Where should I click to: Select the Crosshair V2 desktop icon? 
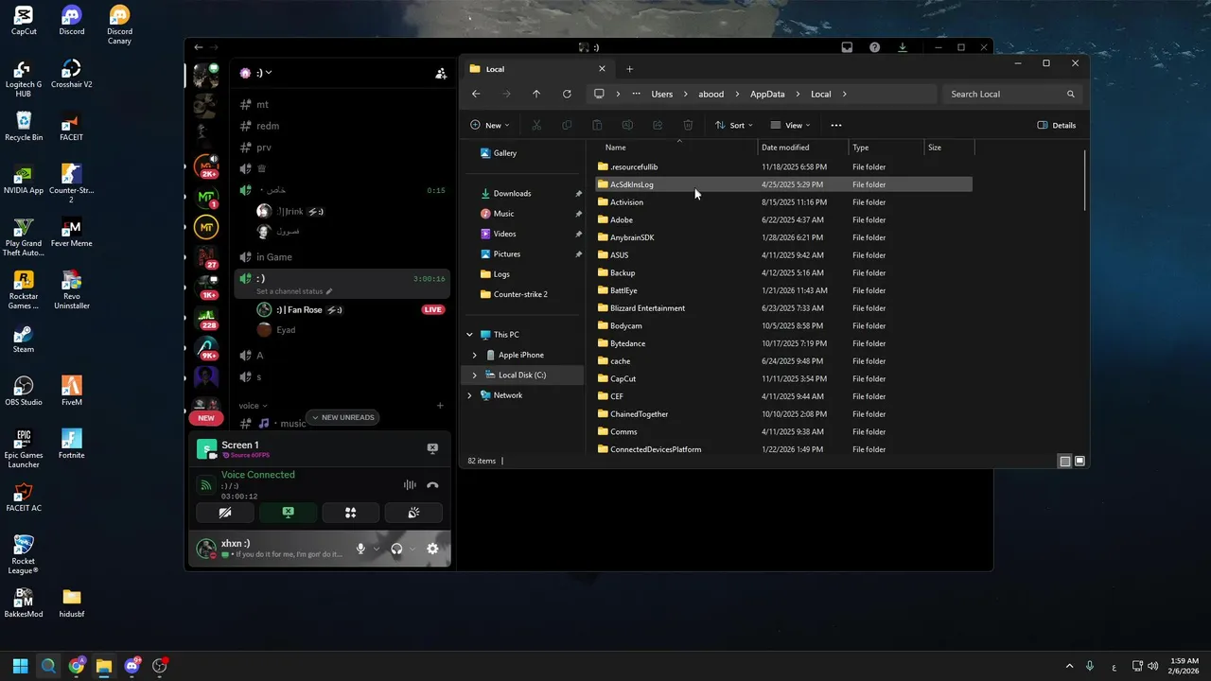pos(72,74)
